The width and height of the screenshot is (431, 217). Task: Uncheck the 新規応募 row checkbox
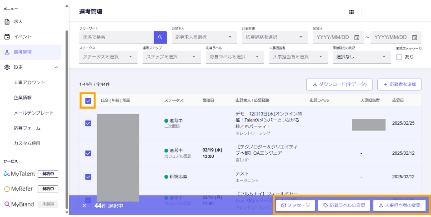pos(88,177)
